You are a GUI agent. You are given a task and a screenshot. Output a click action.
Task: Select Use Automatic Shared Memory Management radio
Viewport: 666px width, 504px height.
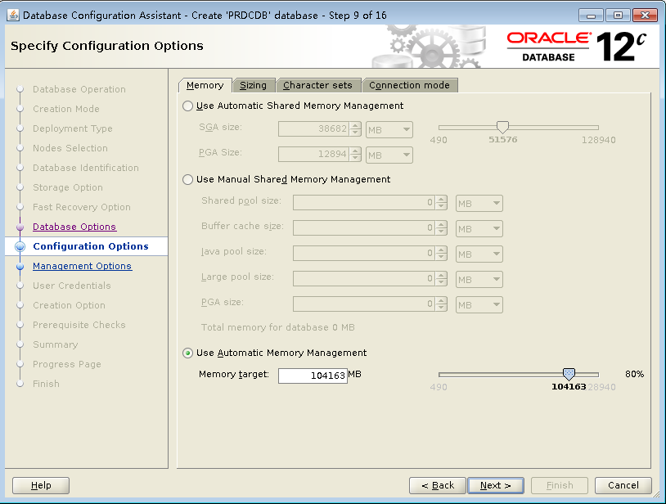(187, 106)
